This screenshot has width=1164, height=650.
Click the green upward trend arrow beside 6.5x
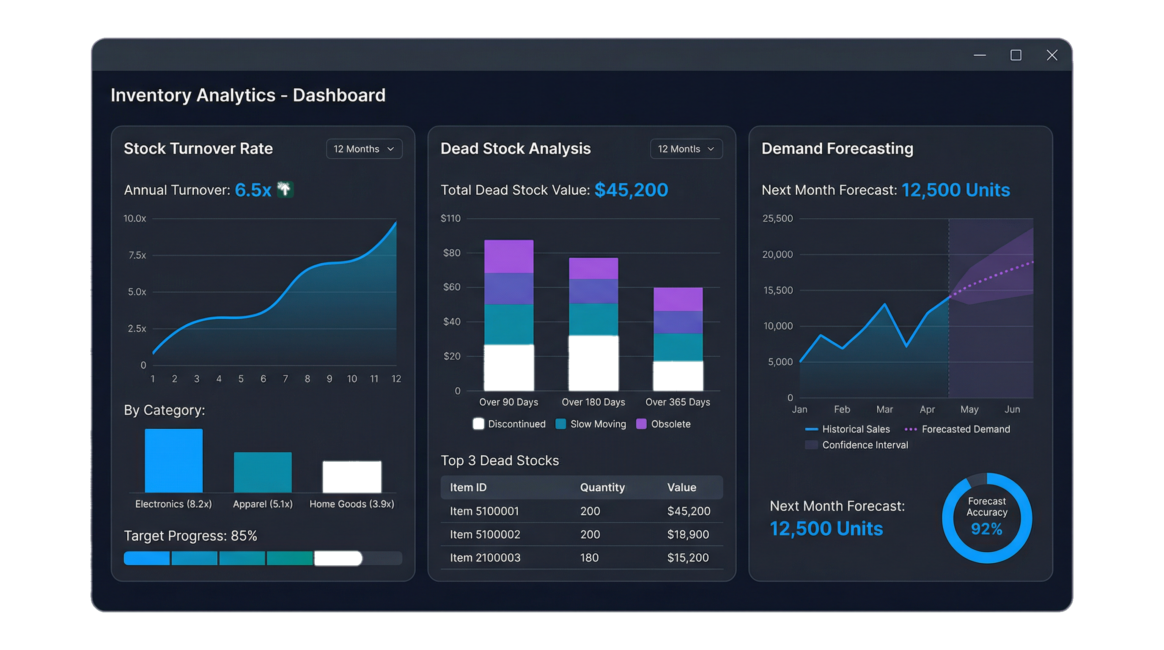pos(285,190)
